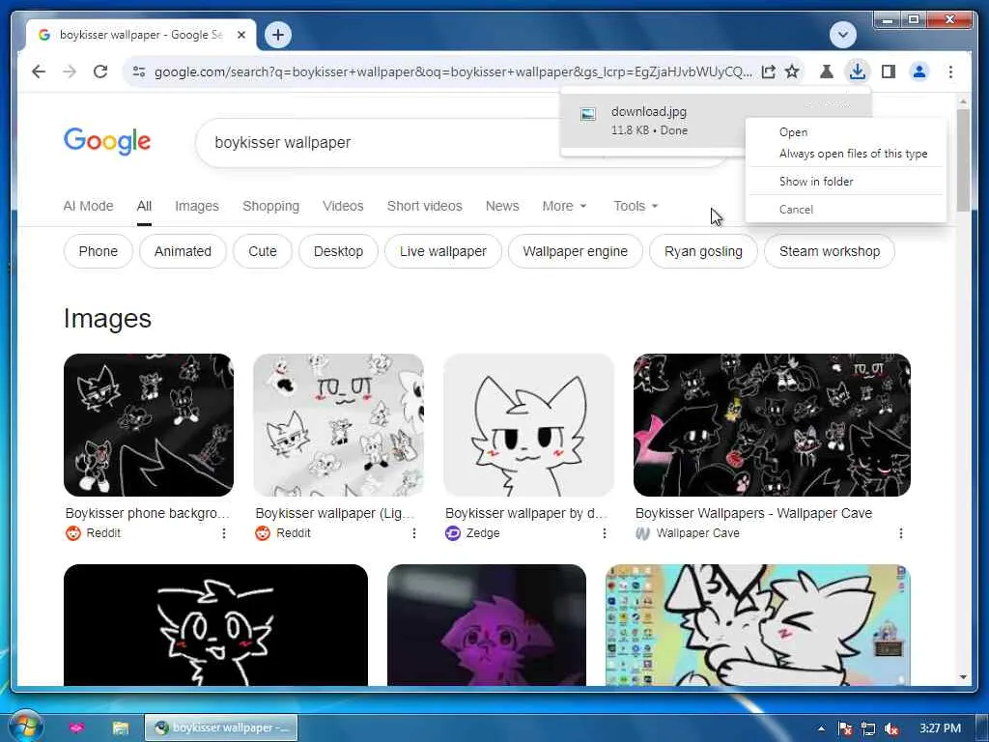Open three-dot menu for Zedge result

pyautogui.click(x=605, y=533)
